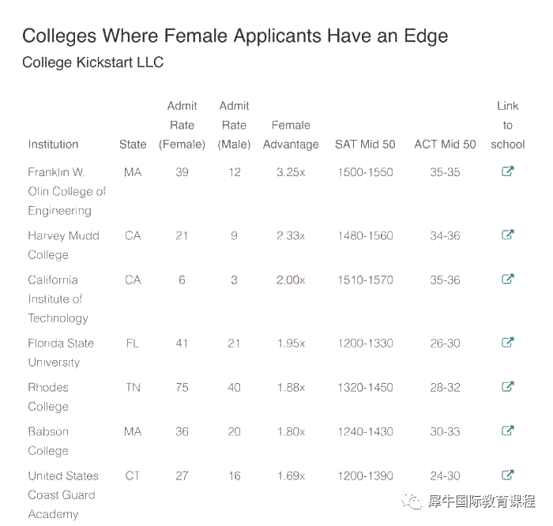Select the Florida State University row name

click(61, 352)
